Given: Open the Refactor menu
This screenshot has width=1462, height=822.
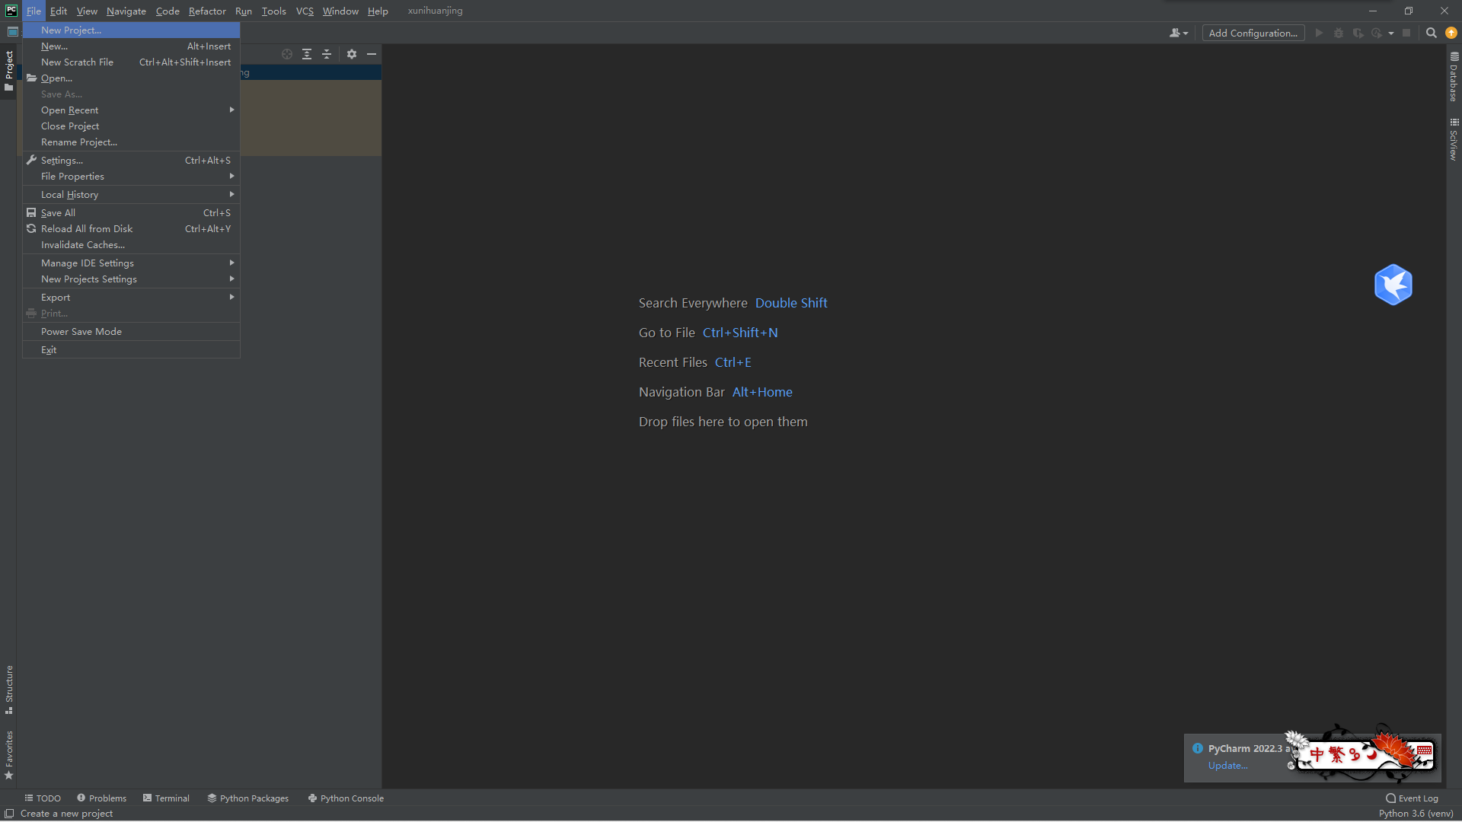Looking at the screenshot, I should [x=207, y=11].
